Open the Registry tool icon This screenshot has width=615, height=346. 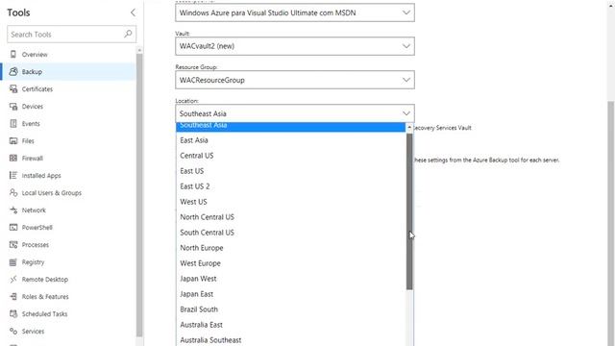(13, 262)
